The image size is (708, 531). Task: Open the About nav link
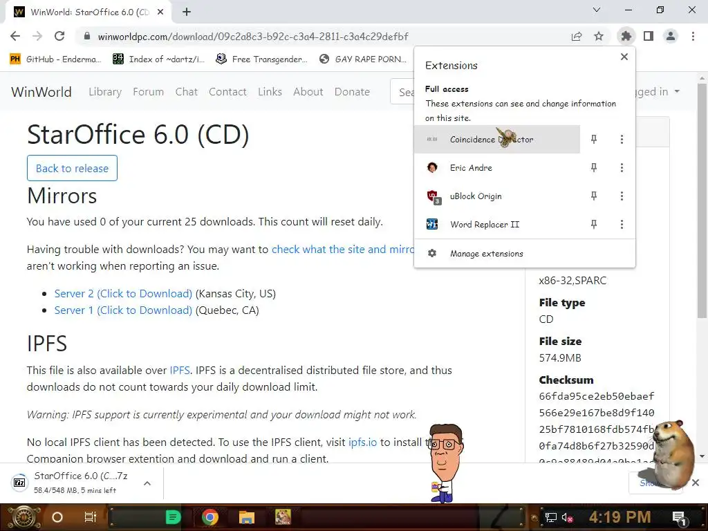[x=308, y=92]
